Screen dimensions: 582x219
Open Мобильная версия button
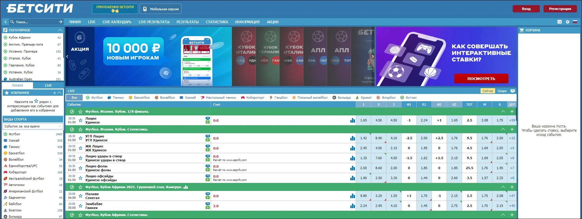pos(160,9)
